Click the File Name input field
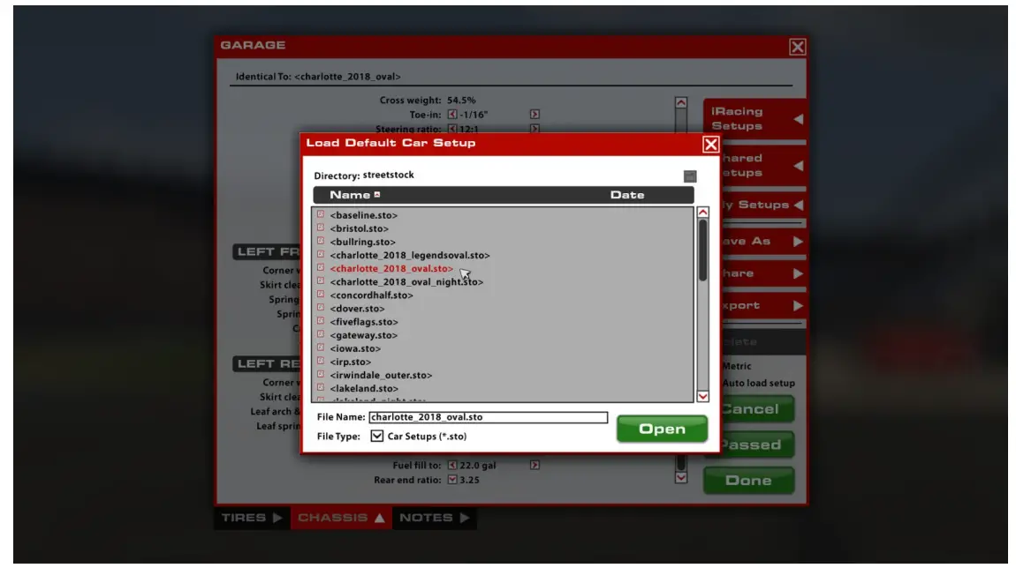Viewport: 1016px width, 568px height. 488,417
